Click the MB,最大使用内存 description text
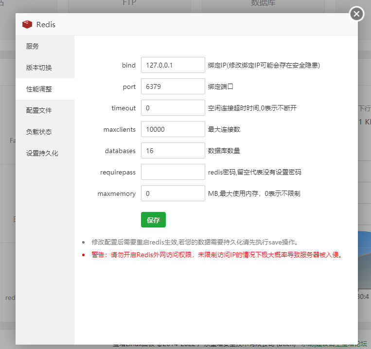Image resolution: width=371 pixels, height=349 pixels. [x=254, y=193]
